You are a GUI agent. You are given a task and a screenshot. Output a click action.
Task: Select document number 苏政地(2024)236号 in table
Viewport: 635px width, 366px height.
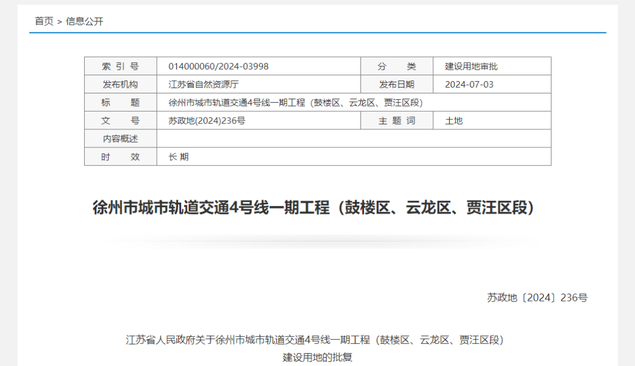point(207,120)
